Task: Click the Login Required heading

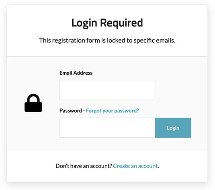Action: (107, 23)
